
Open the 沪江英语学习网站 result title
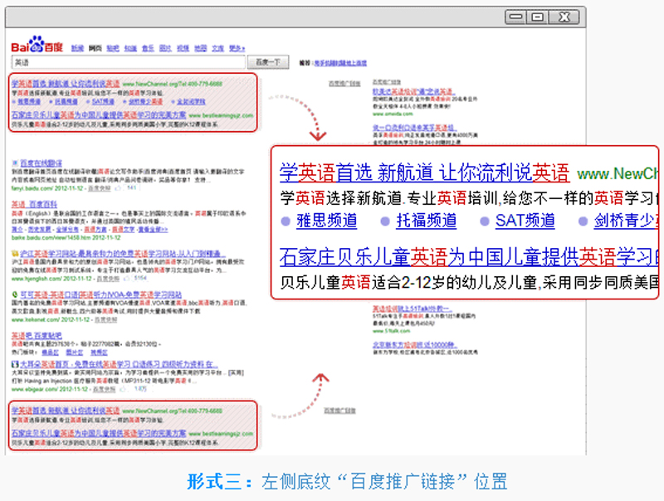(123, 254)
